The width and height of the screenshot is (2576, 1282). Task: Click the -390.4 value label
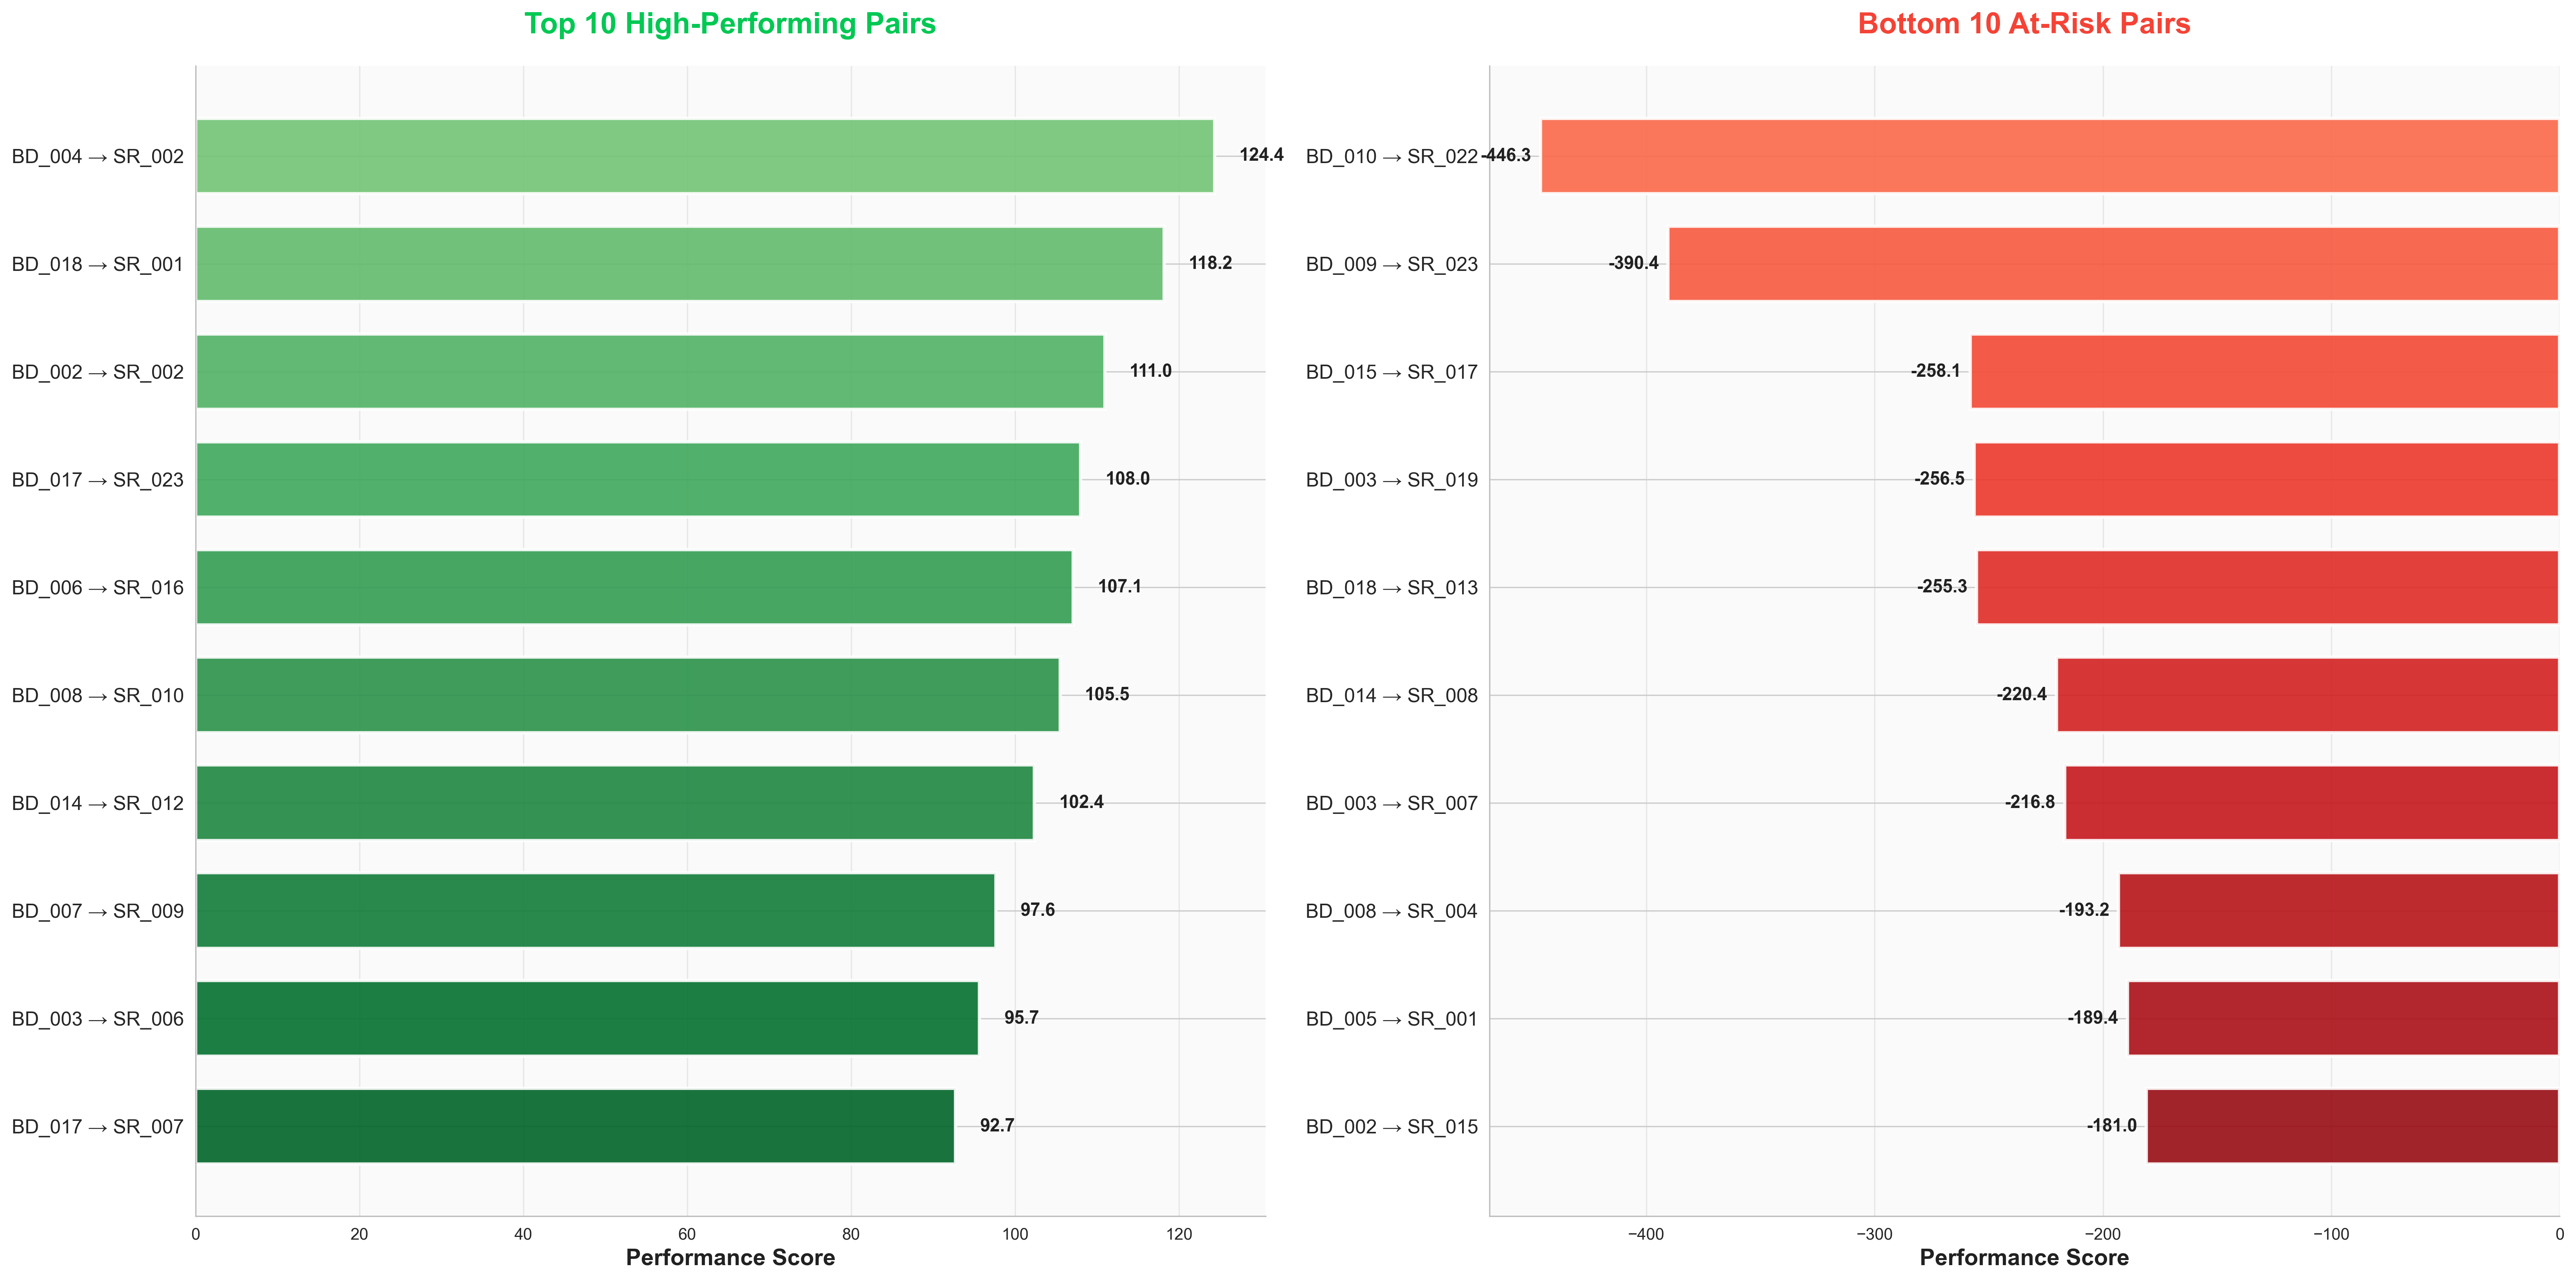1633,263
